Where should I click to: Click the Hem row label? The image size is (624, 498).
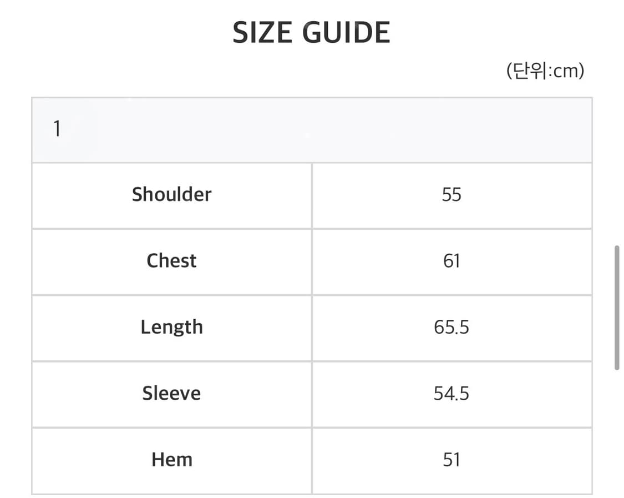coord(171,460)
